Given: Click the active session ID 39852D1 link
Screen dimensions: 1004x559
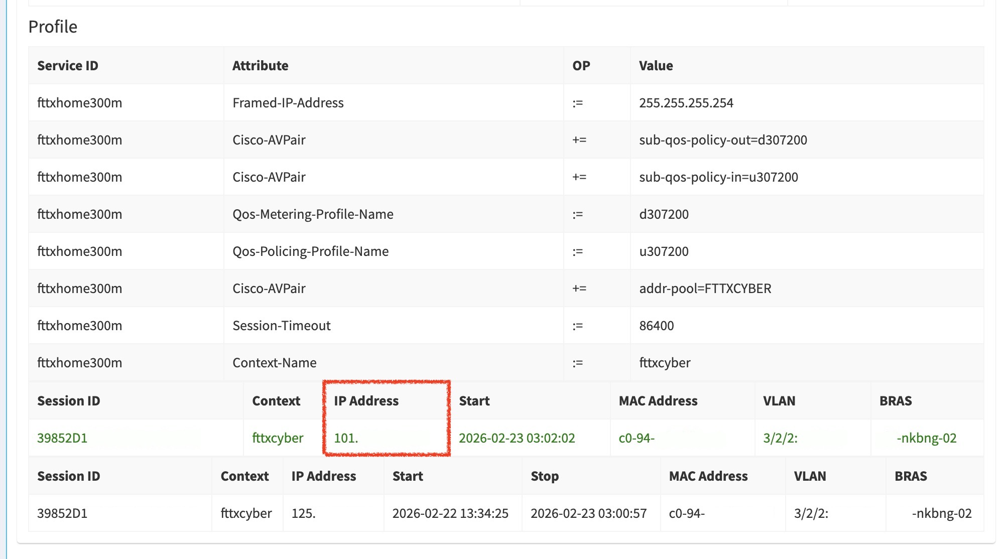Looking at the screenshot, I should tap(62, 438).
